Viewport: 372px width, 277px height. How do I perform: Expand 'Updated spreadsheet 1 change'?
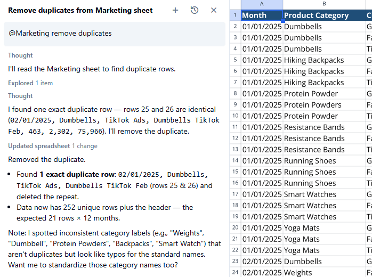pos(53,146)
